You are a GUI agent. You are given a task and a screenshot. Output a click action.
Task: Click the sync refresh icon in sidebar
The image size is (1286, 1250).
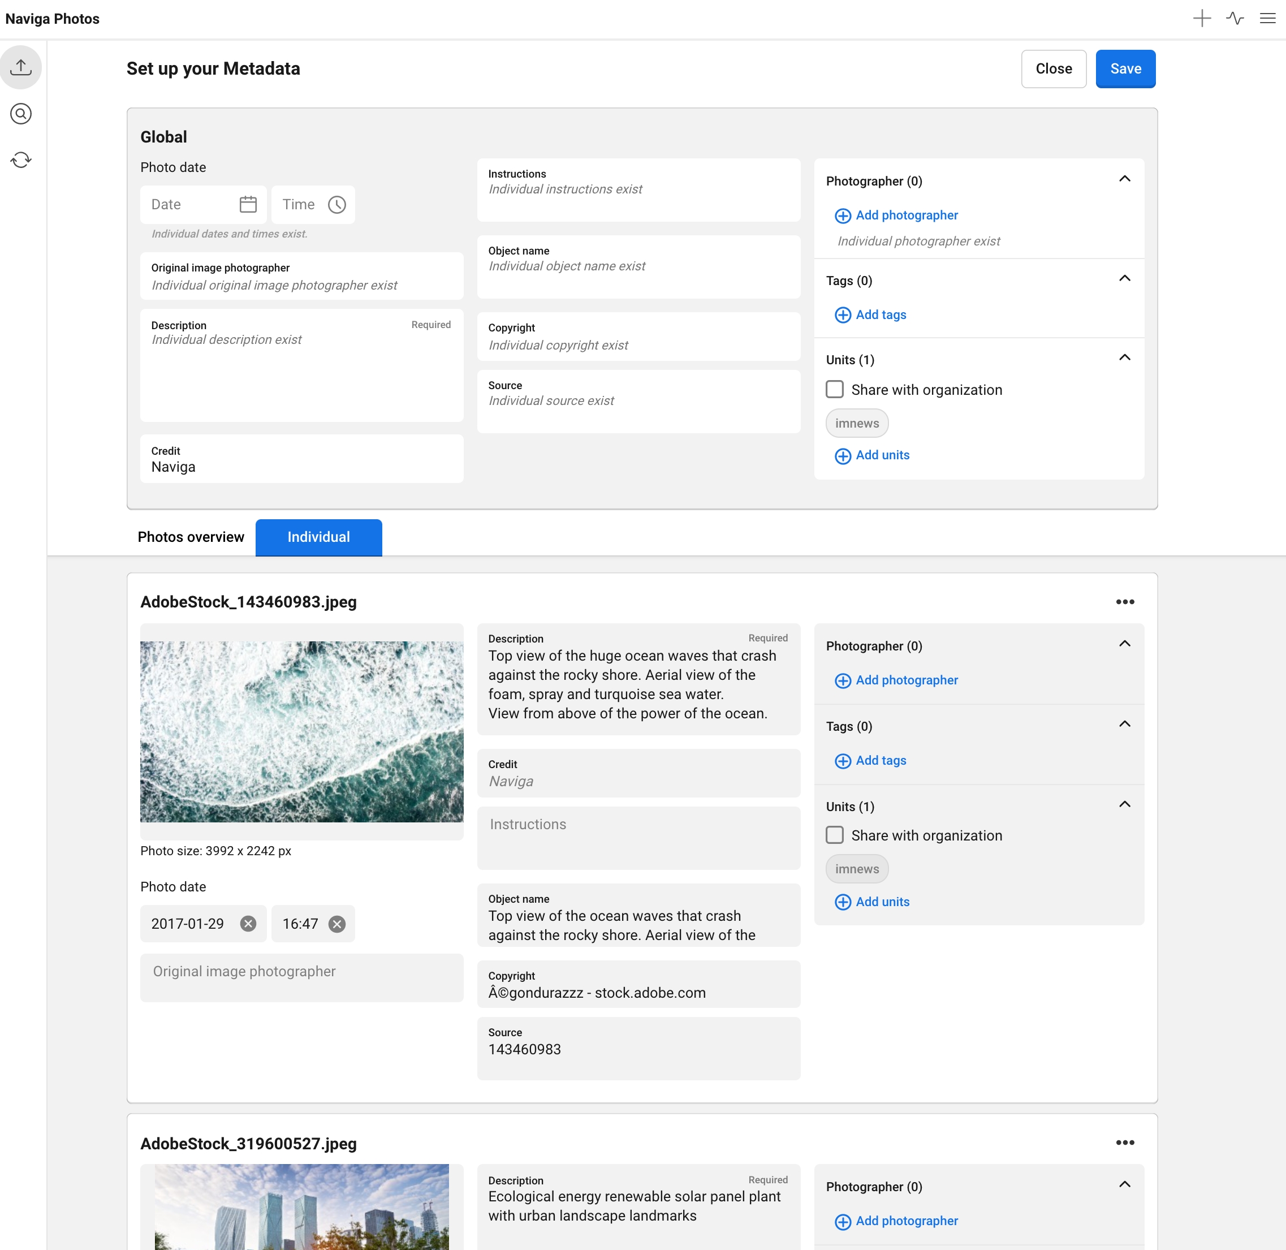pos(21,160)
